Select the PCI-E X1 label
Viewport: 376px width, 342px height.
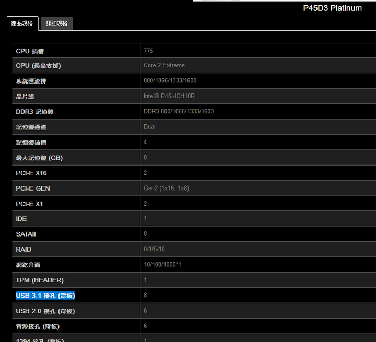click(29, 204)
